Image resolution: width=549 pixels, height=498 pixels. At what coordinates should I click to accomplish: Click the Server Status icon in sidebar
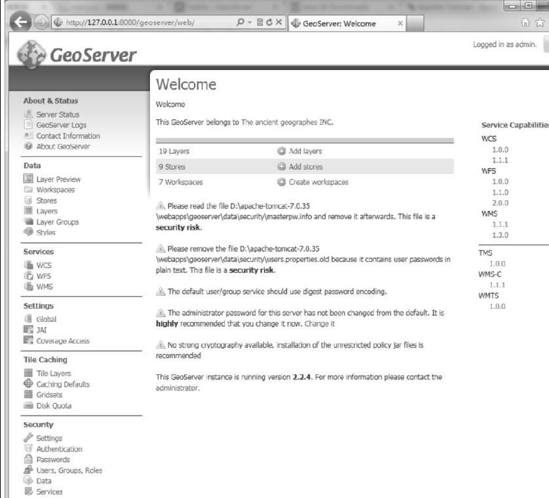click(28, 114)
